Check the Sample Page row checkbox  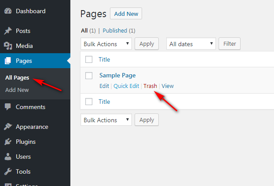[89, 76]
